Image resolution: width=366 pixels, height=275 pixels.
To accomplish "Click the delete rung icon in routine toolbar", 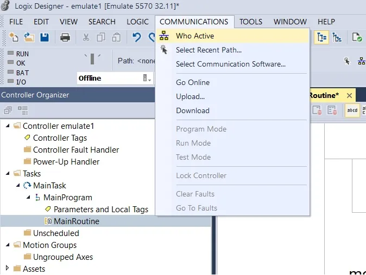I will (x=317, y=110).
